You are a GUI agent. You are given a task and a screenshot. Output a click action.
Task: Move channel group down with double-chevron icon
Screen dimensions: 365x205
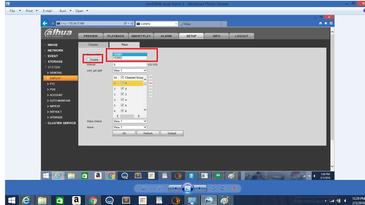[x=151, y=95]
